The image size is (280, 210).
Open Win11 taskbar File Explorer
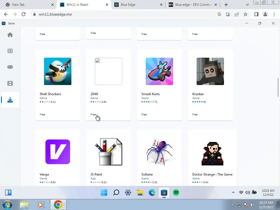tap(140, 192)
